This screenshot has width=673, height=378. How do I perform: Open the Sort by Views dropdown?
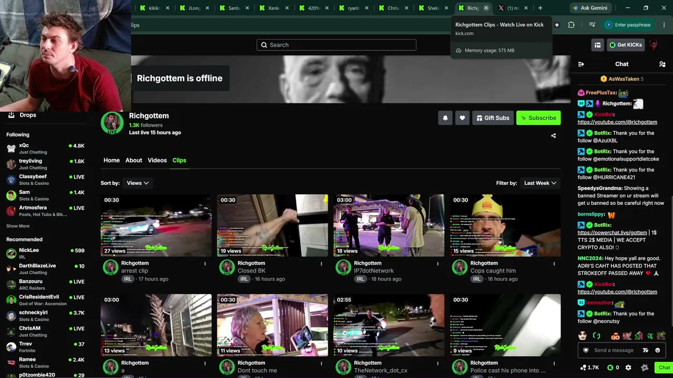coord(138,183)
